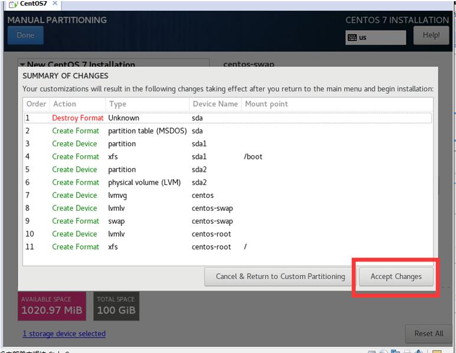Select the us keyboard layout indicator
Viewport: 456px width, 353px height.
point(375,38)
